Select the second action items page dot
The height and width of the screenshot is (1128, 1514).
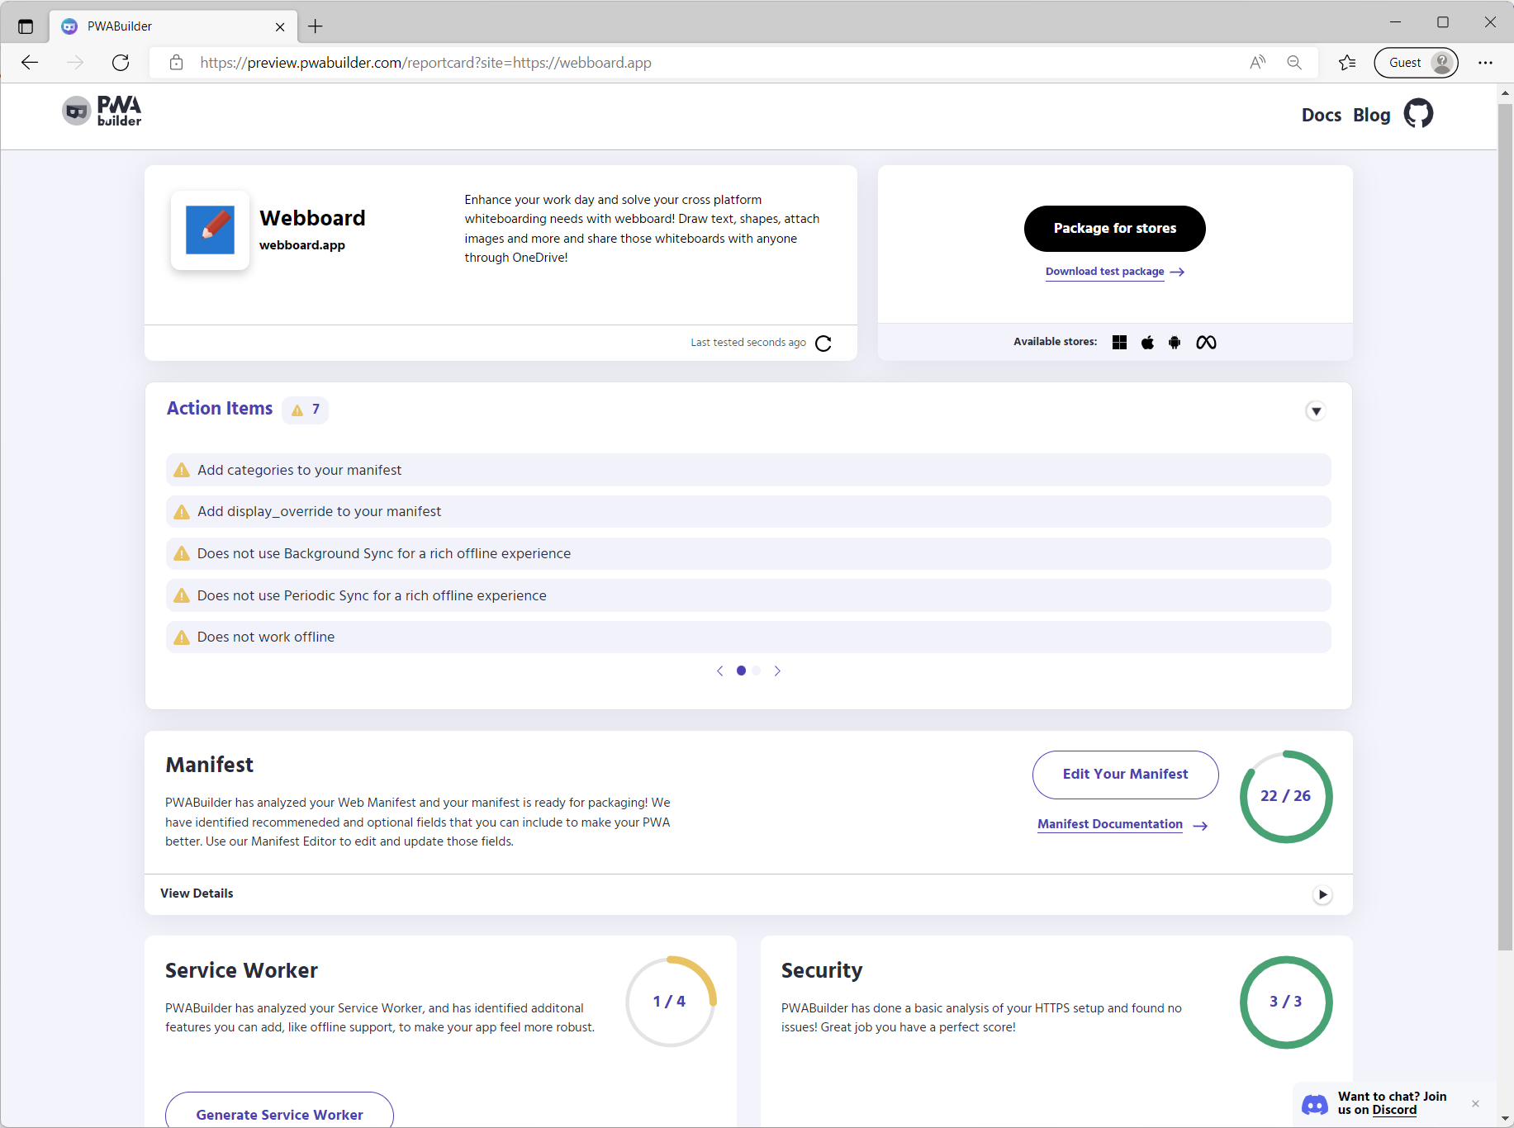click(x=757, y=671)
